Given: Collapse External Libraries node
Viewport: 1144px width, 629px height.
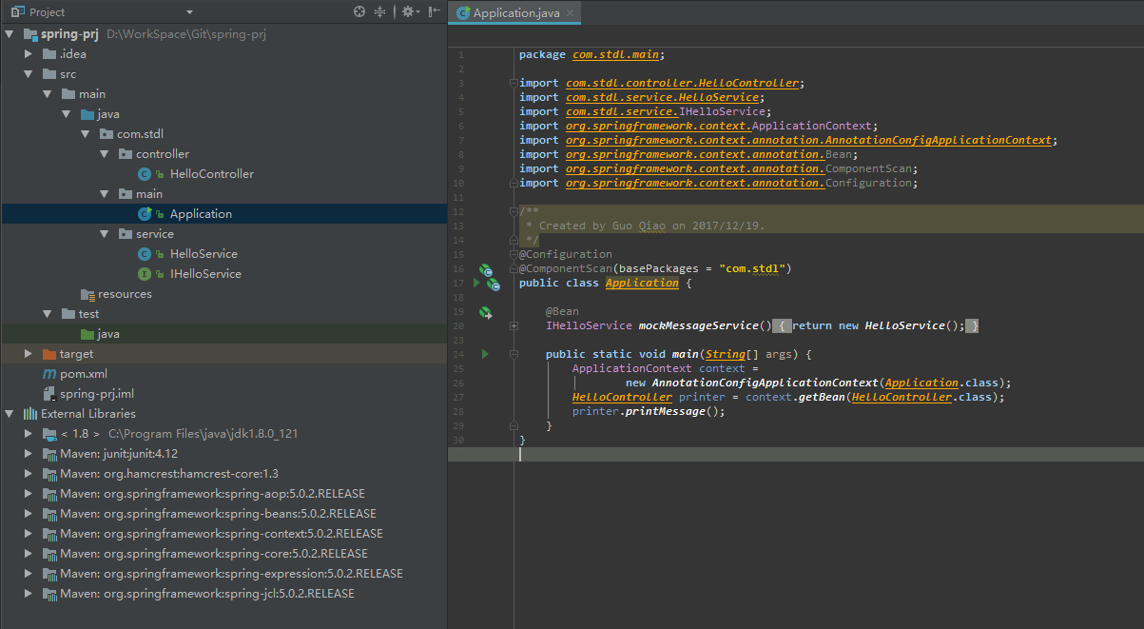Looking at the screenshot, I should click(x=10, y=414).
